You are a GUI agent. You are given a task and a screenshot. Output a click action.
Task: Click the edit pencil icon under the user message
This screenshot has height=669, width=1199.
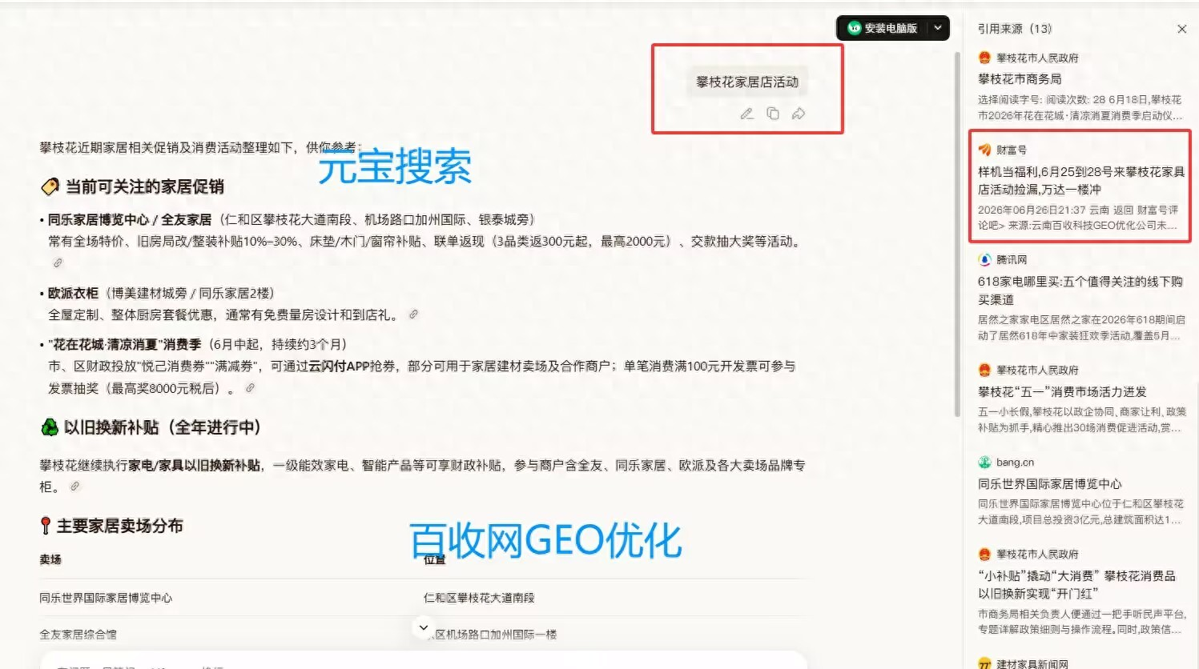746,114
